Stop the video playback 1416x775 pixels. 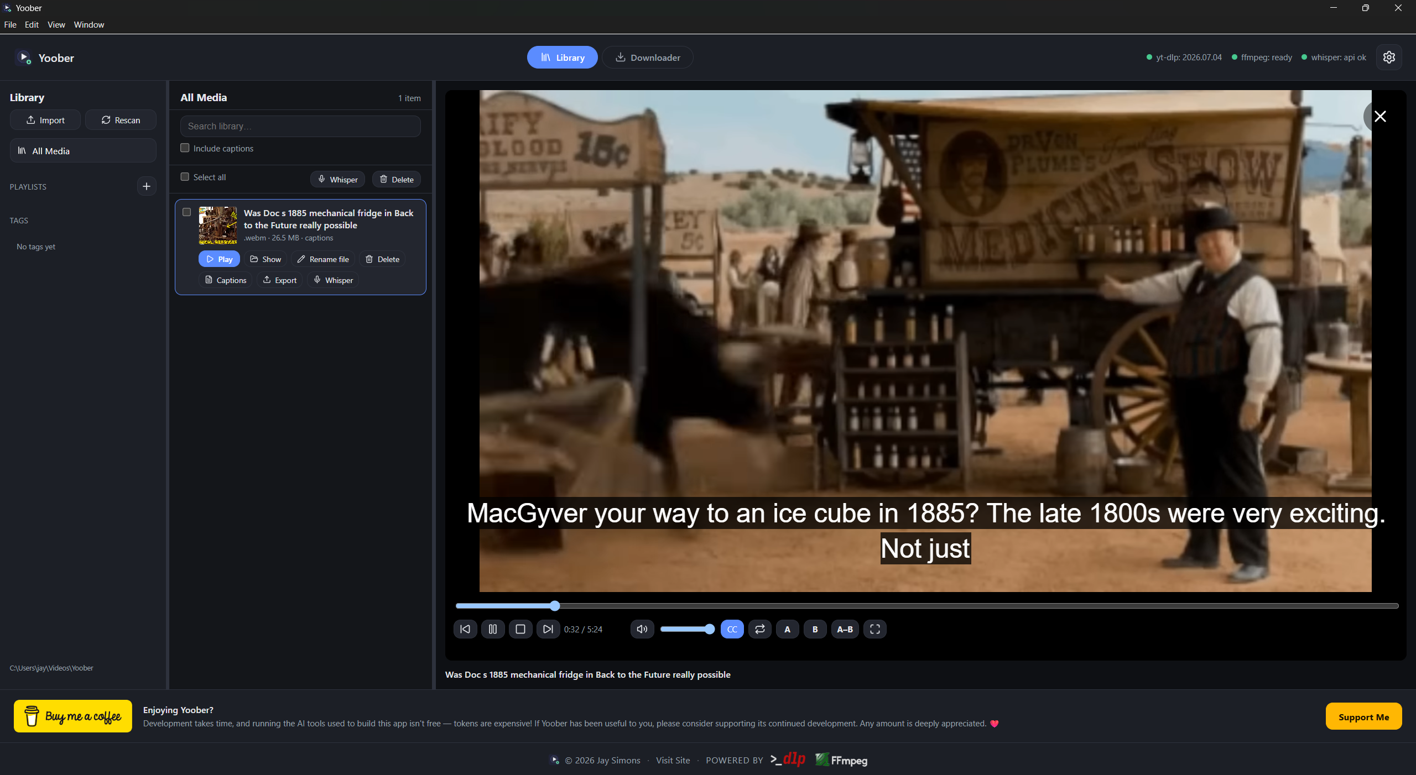(x=520, y=629)
